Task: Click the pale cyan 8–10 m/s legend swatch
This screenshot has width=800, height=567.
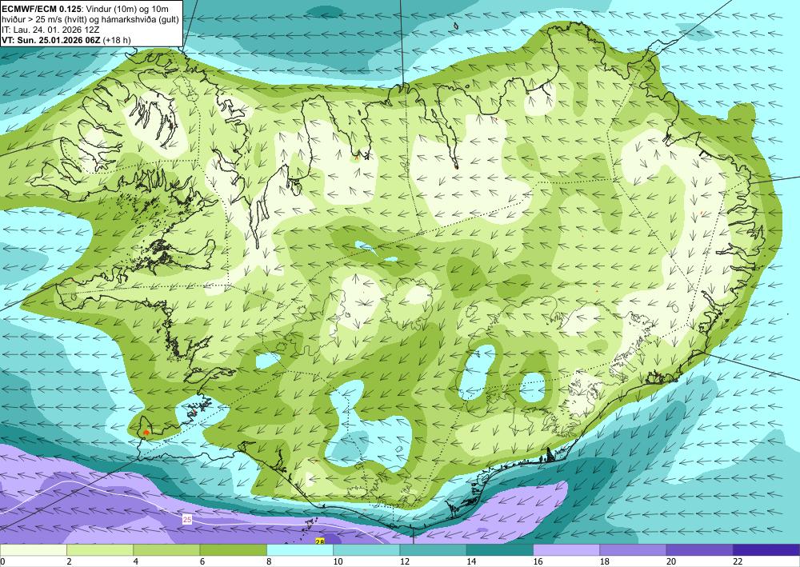Action: [300, 550]
